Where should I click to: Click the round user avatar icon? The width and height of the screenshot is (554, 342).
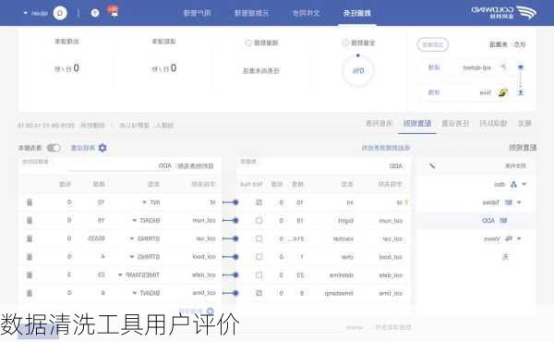(60, 13)
